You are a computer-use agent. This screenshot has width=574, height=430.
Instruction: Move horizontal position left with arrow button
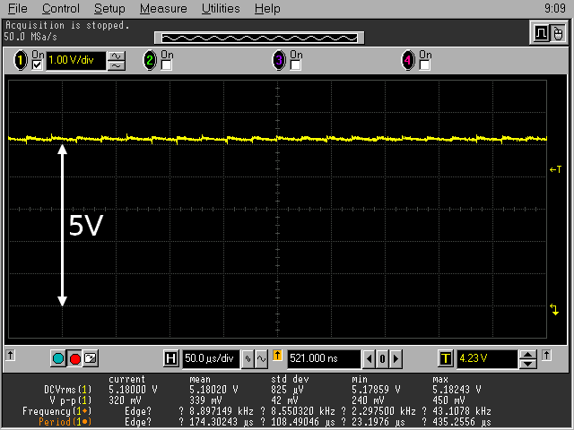pyautogui.click(x=369, y=358)
